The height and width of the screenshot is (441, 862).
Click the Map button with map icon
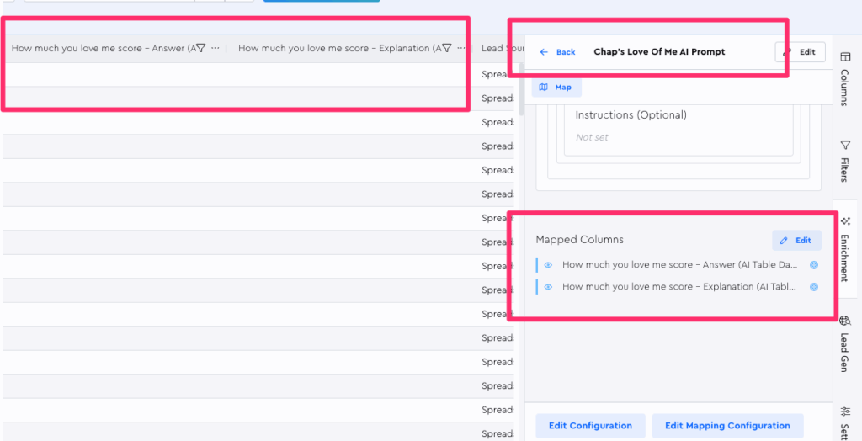pyautogui.click(x=556, y=88)
